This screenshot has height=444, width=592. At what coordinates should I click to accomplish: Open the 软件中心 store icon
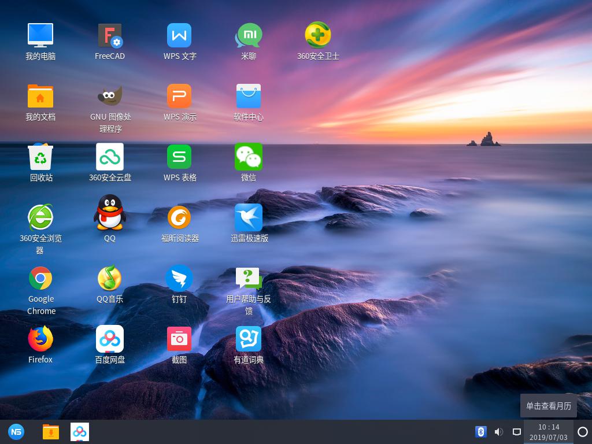tap(249, 97)
